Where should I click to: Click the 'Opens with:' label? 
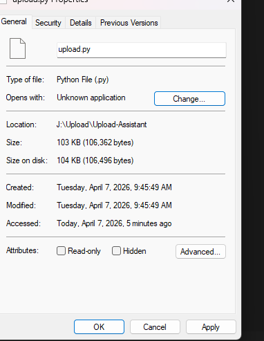(26, 98)
